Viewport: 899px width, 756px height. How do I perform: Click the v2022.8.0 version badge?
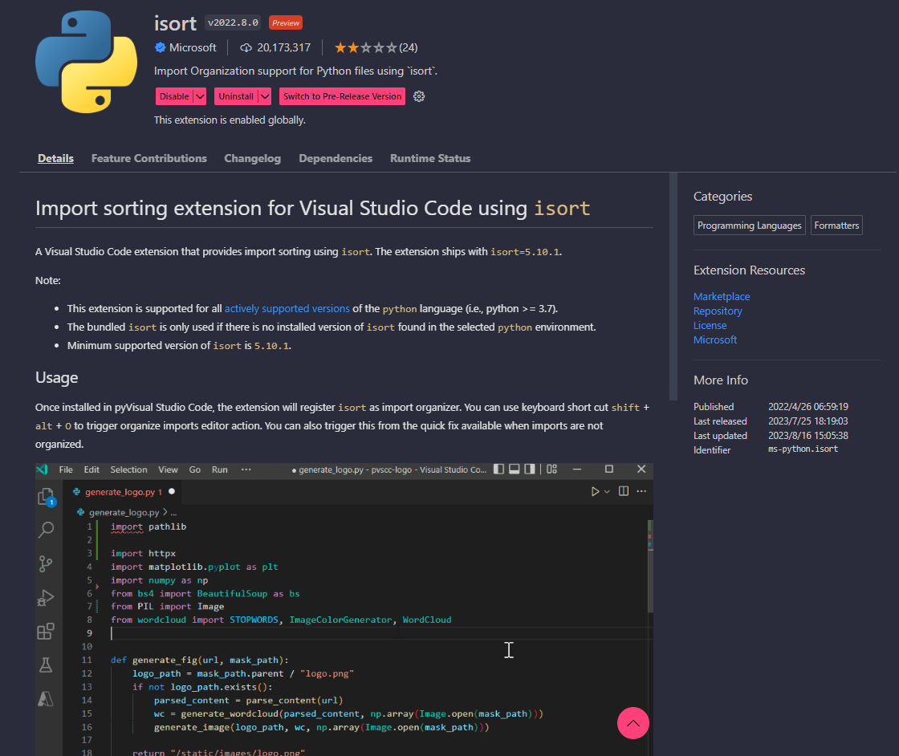coord(233,23)
